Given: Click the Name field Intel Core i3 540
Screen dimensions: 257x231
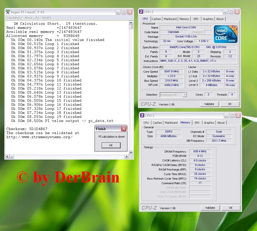Looking at the screenshot, I should (186, 28).
